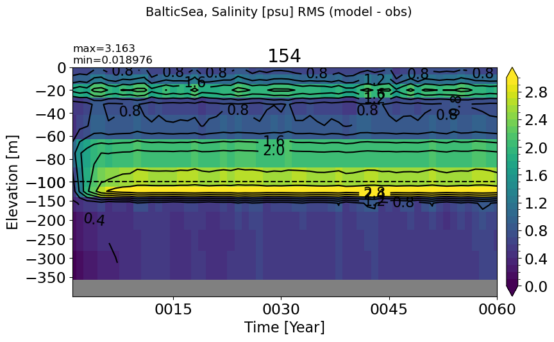Viewport: 554px width, 342px height.
Task: Click the 0015 tick on the time axis
Action: [174, 309]
